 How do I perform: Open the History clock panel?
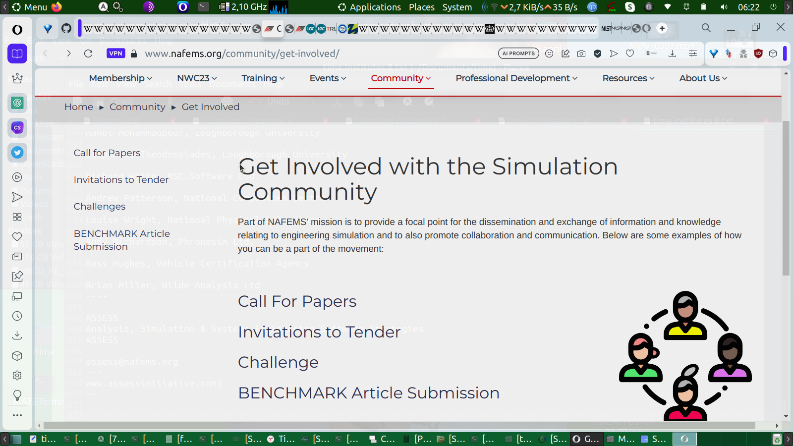coord(17,316)
